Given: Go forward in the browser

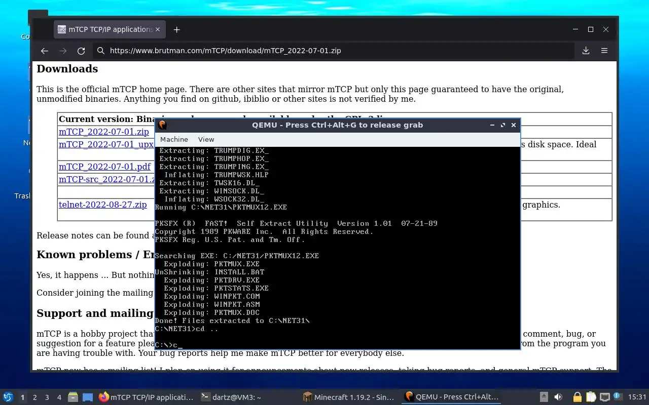Looking at the screenshot, I should click(63, 51).
